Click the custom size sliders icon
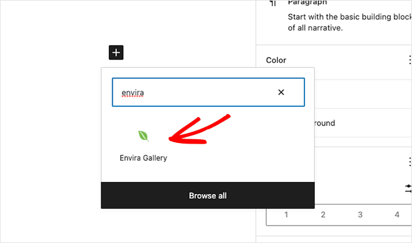The height and width of the screenshot is (243, 412). [x=409, y=189]
